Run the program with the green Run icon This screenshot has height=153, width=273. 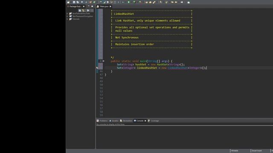click(x=129, y=2)
